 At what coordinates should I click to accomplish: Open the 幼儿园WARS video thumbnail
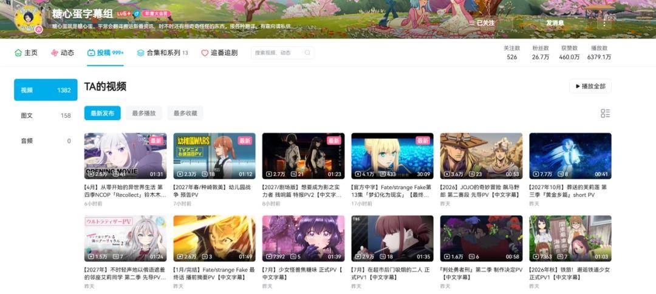214,156
